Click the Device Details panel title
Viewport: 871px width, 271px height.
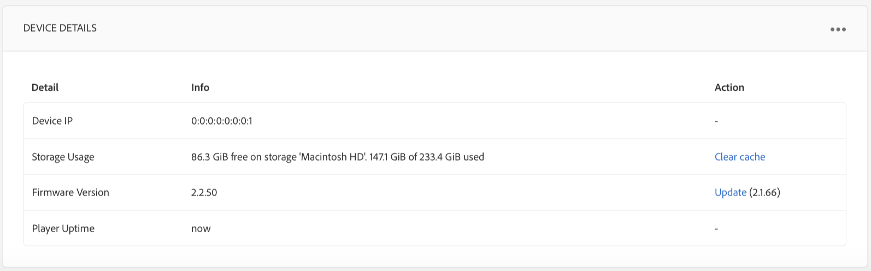(60, 28)
